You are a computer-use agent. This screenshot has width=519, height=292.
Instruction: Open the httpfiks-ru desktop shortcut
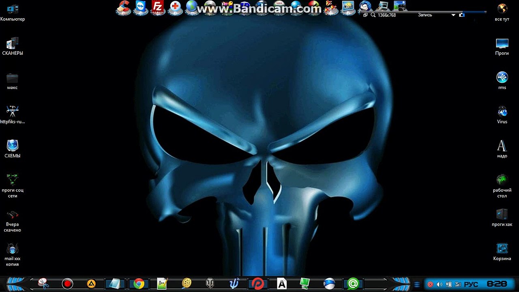[x=13, y=115]
